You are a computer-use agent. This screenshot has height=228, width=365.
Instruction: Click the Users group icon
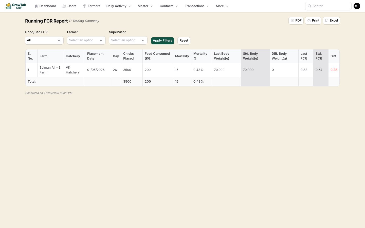point(64,6)
